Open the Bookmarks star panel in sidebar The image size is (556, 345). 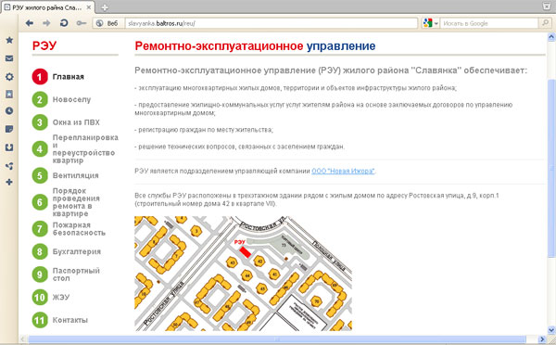point(9,40)
